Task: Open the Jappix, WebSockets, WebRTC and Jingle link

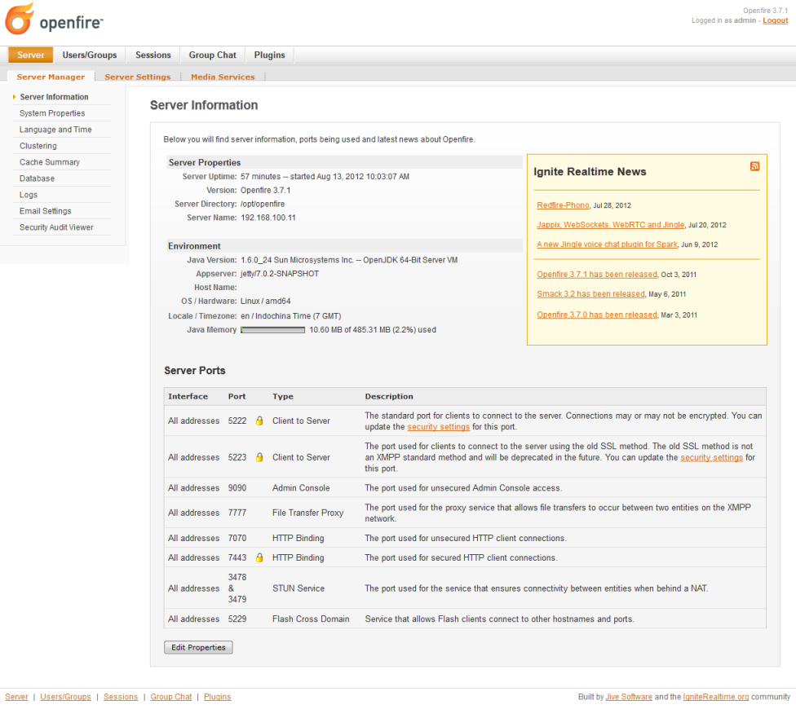Action: tap(611, 224)
